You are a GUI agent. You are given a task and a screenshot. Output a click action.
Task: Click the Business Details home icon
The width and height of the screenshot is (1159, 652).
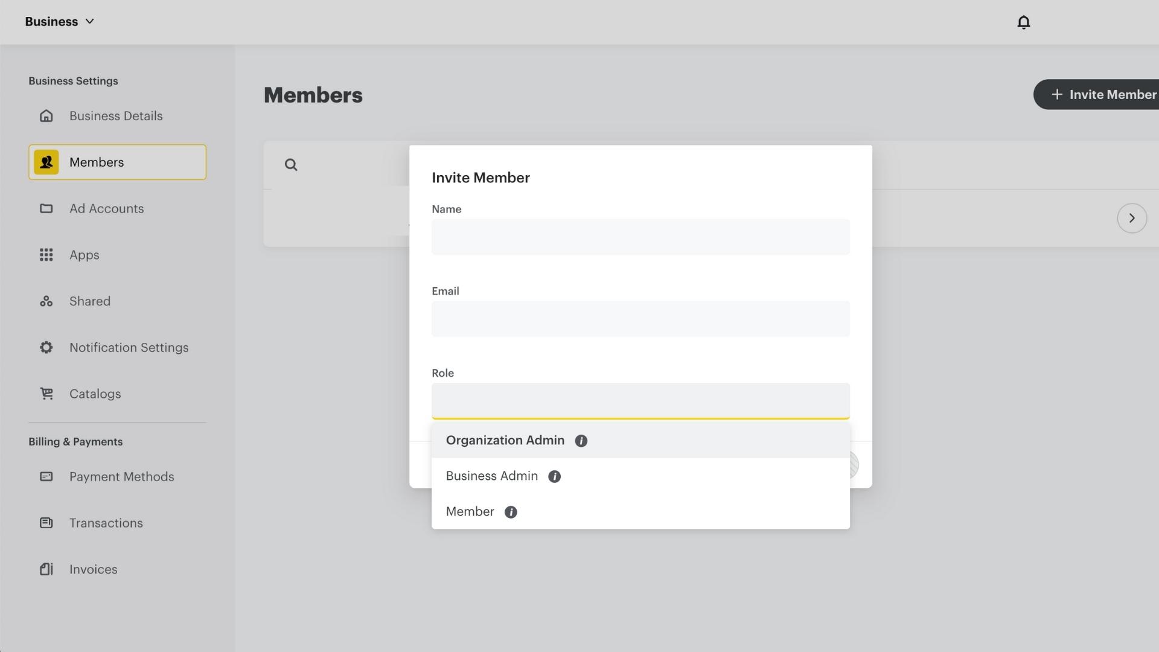pos(46,116)
